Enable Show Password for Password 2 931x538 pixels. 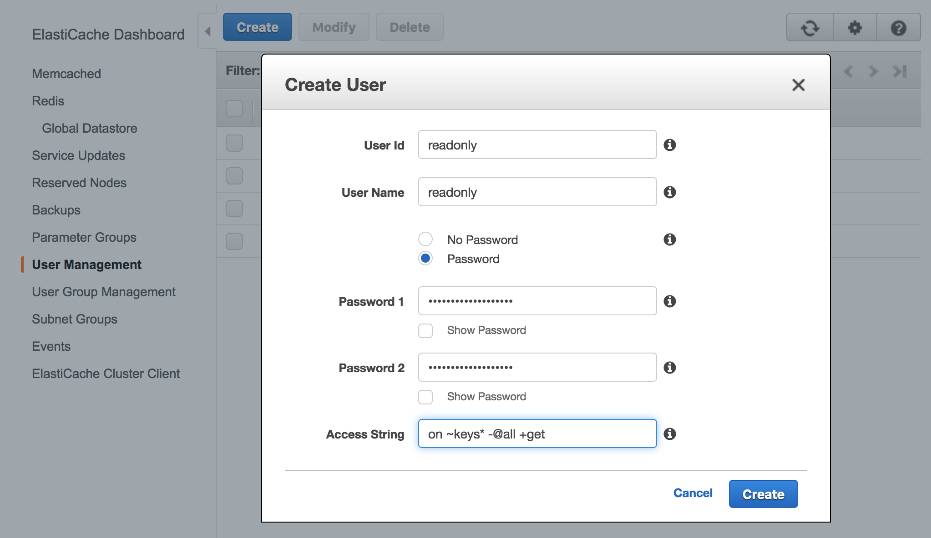click(426, 396)
